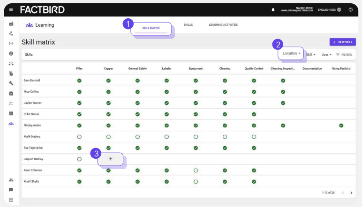The height and width of the screenshot is (207, 362).
Task: Click the Skill matrix page heading
Action: tap(38, 42)
